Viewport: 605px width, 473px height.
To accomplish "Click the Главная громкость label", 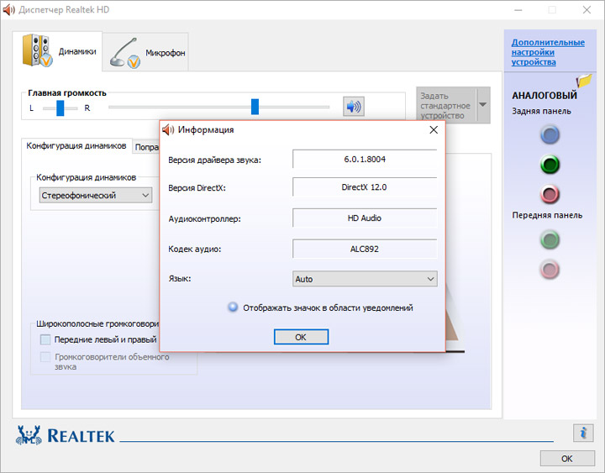I will pyautogui.click(x=67, y=93).
